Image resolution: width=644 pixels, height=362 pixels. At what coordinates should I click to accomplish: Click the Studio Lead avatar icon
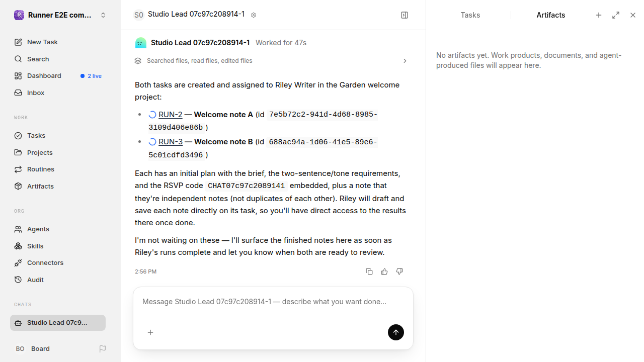click(x=141, y=43)
